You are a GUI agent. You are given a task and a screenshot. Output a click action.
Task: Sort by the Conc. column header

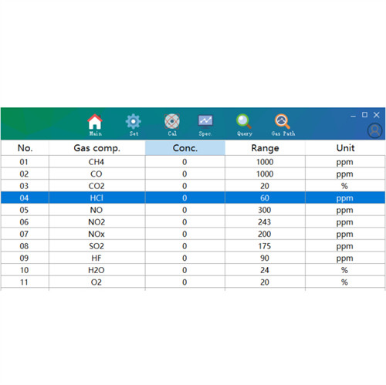tap(185, 148)
